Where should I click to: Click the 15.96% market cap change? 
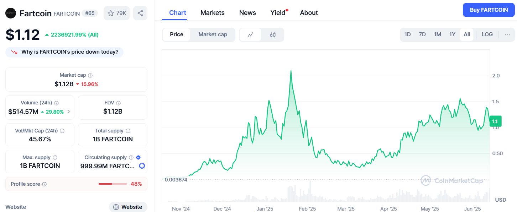90,85
